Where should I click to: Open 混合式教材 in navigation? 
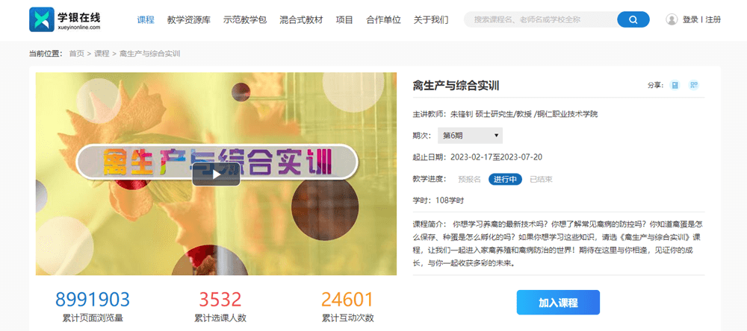pyautogui.click(x=301, y=20)
